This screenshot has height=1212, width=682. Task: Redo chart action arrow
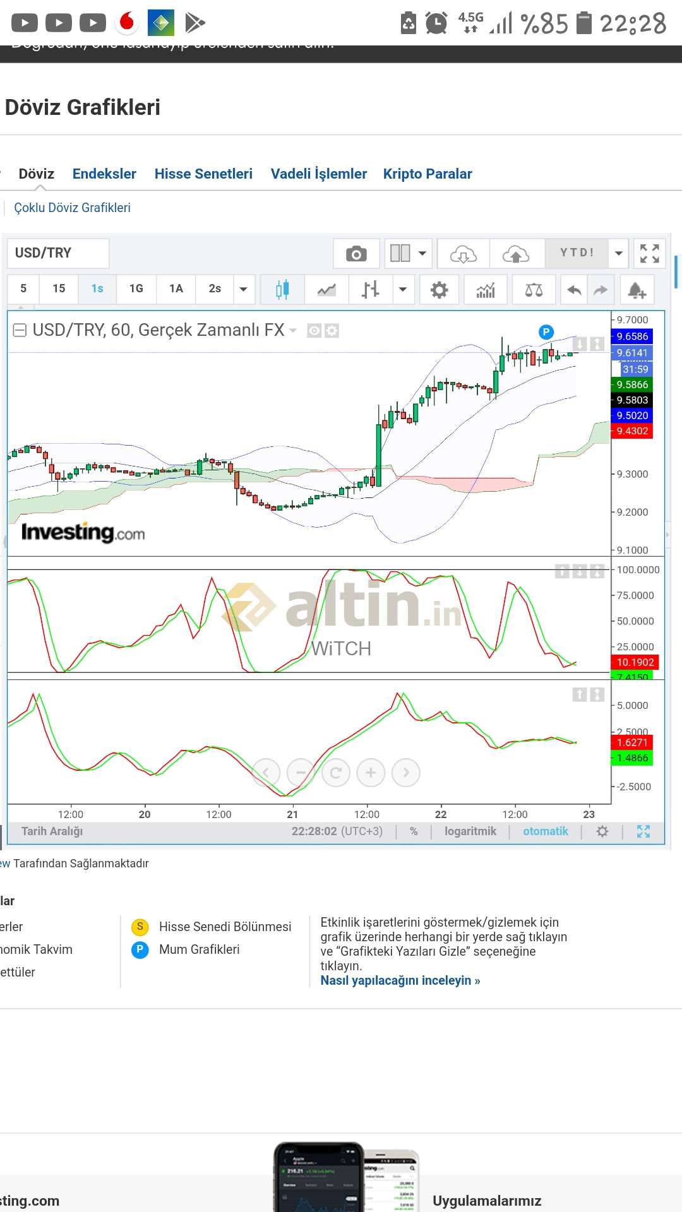601,290
